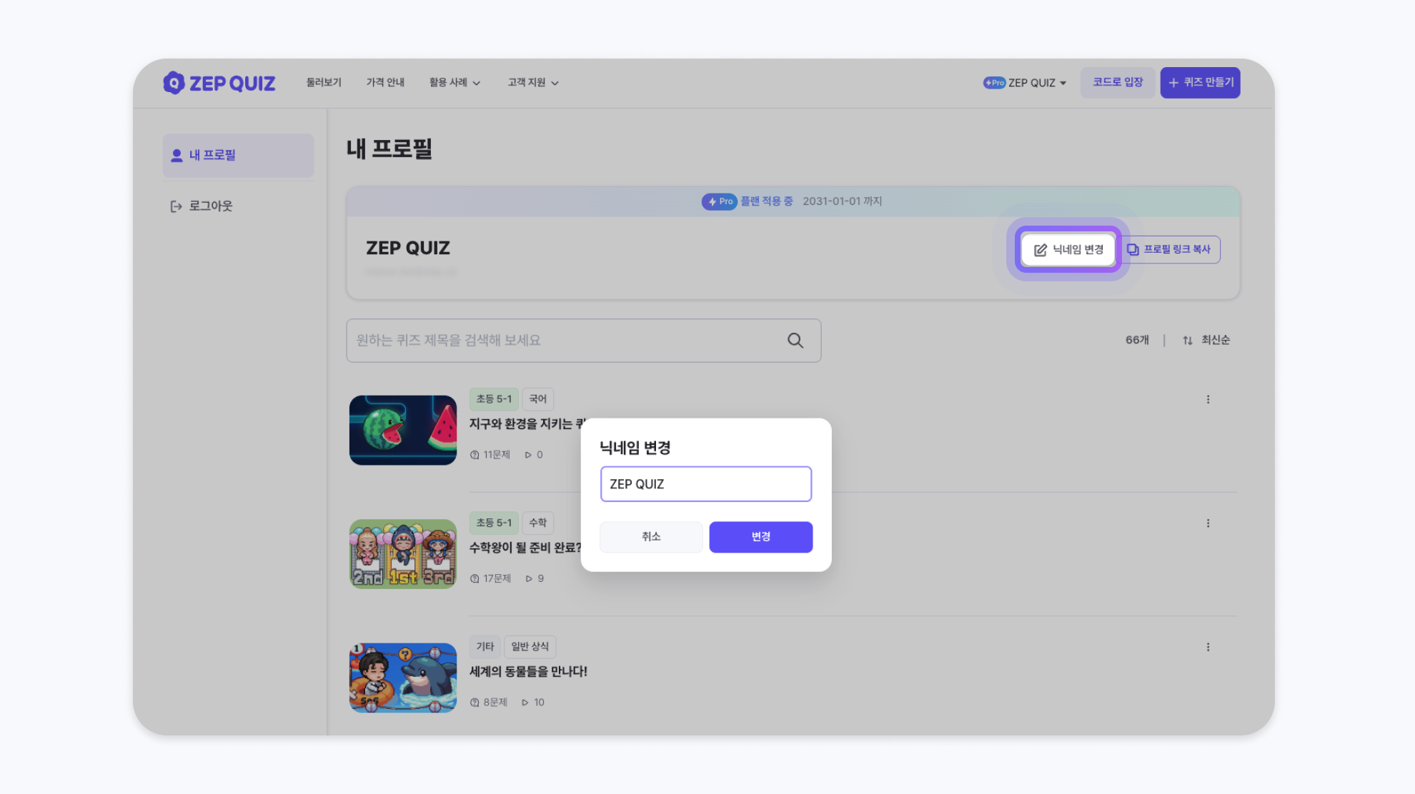Click the search magnifier icon

795,341
